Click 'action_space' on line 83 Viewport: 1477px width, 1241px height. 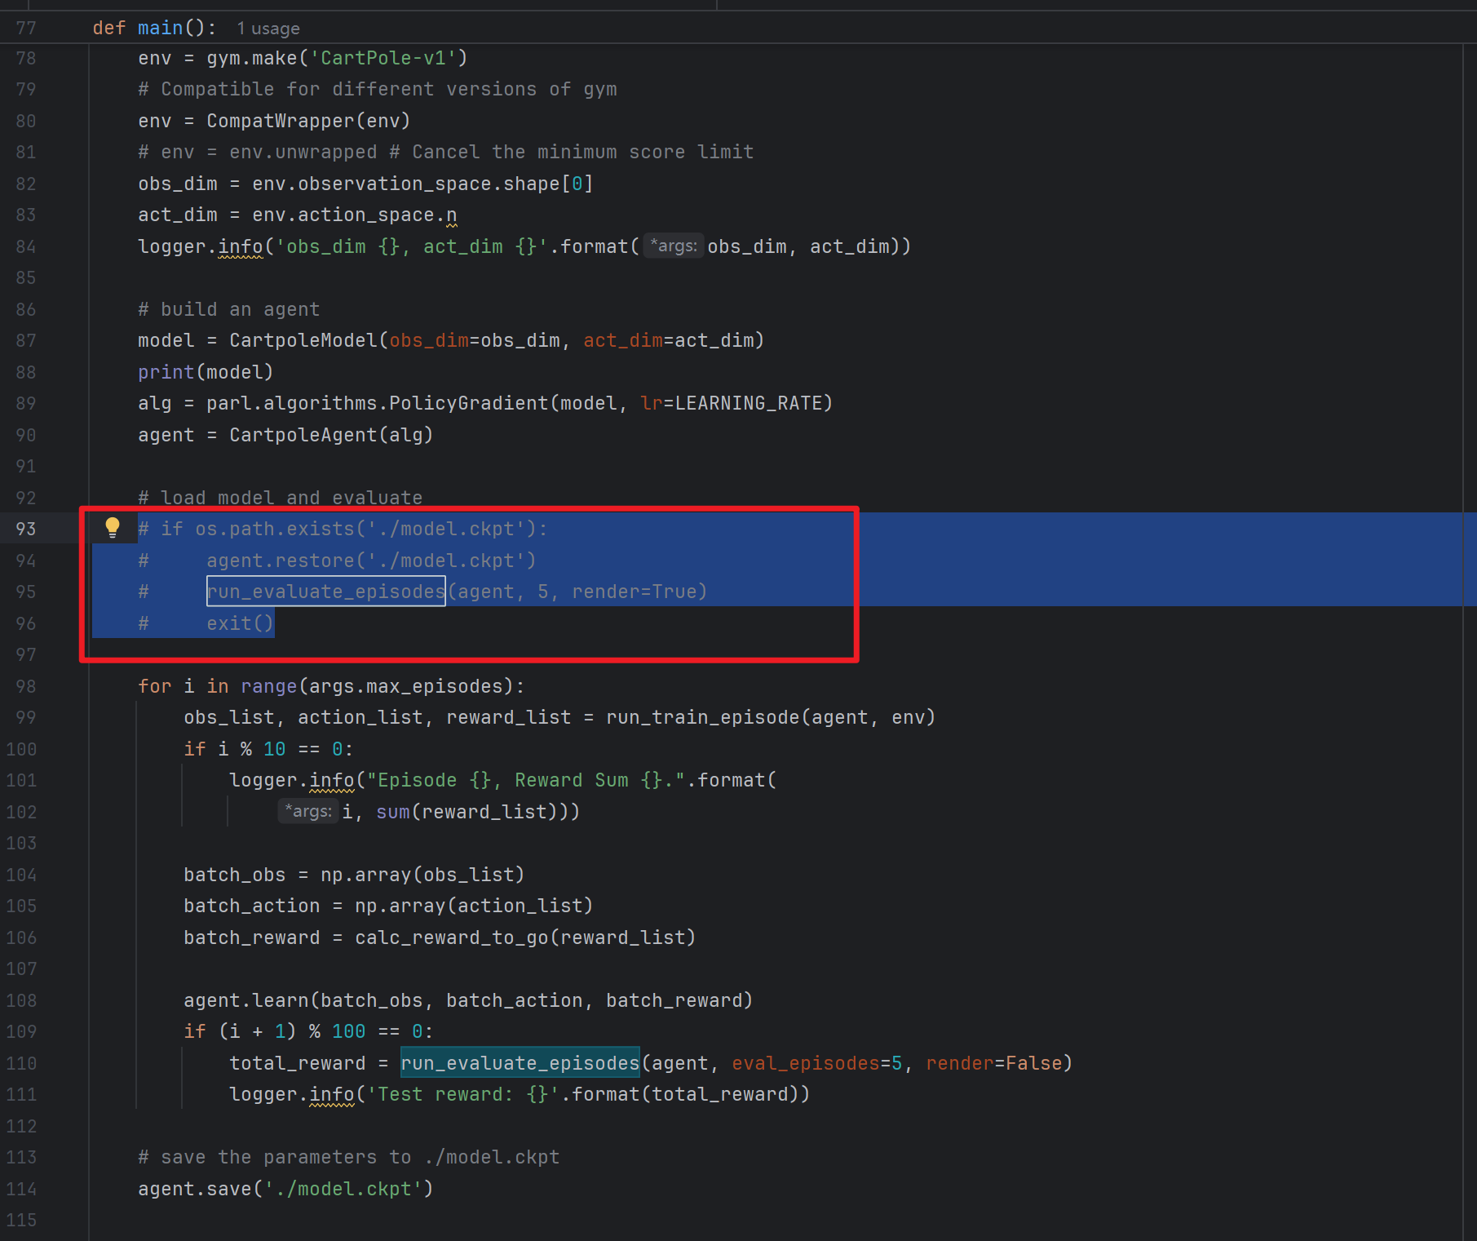click(365, 215)
